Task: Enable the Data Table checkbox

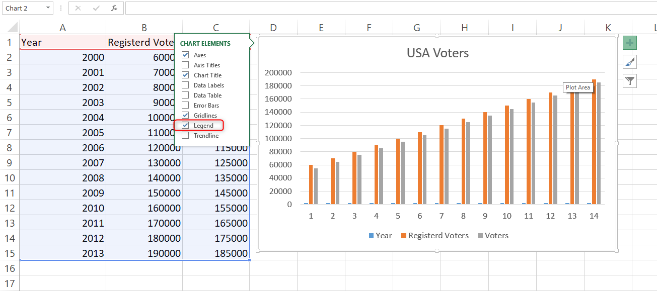Action: [x=185, y=95]
